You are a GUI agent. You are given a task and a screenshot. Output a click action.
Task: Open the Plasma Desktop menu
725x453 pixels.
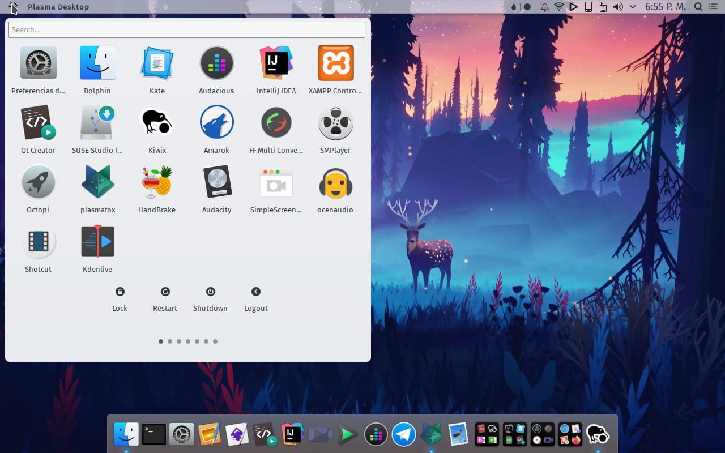pos(58,7)
